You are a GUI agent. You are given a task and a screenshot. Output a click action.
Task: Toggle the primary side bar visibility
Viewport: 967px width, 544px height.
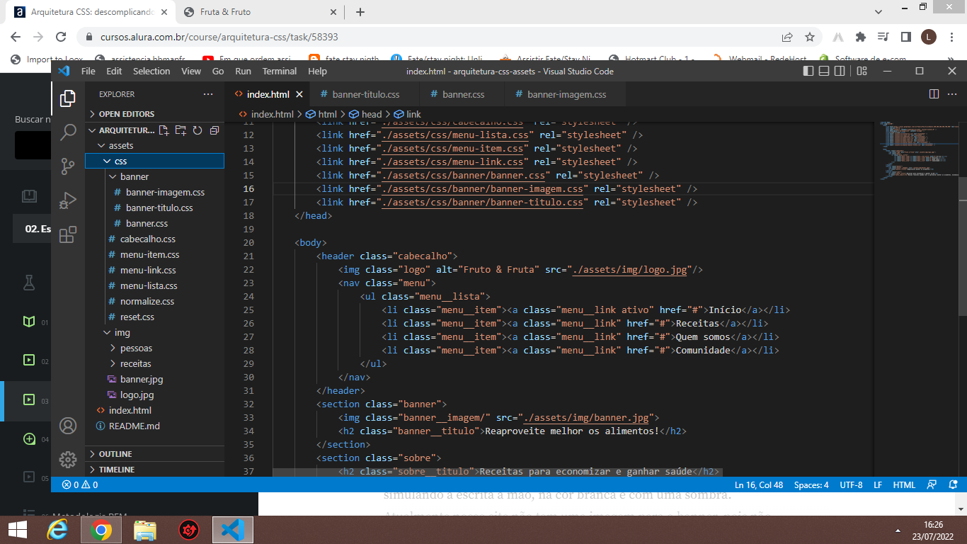pos(808,71)
